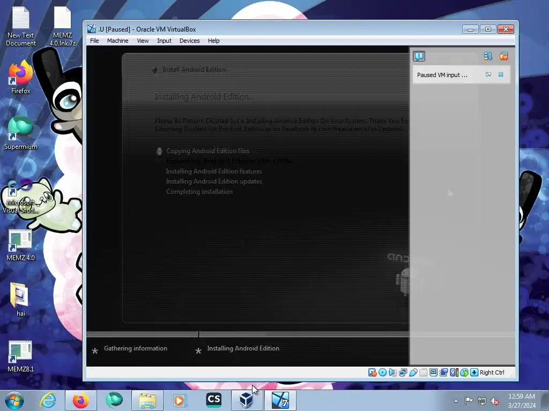Minimize the VirtualBox VM window
549x411 pixels.
(470, 29)
